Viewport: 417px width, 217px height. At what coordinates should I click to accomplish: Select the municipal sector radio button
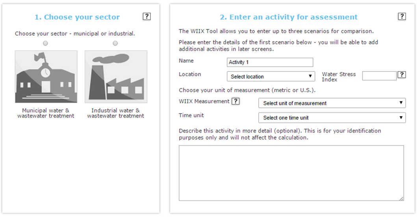[x=46, y=43]
